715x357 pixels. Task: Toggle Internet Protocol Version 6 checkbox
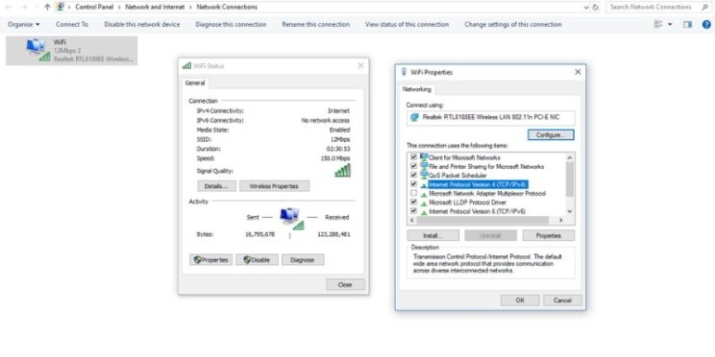pos(414,211)
